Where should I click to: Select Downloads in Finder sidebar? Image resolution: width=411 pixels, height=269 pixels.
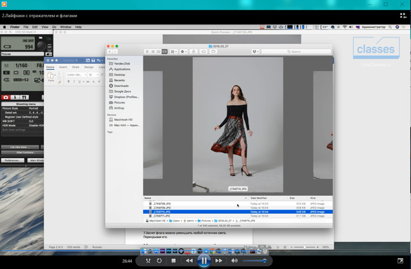(121, 85)
